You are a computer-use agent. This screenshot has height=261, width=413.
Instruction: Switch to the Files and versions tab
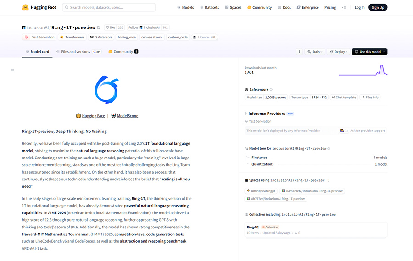click(75, 52)
